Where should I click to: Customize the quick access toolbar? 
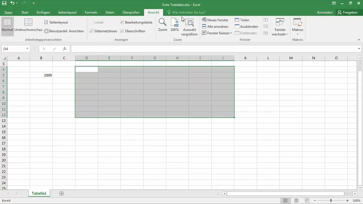pos(33,3)
